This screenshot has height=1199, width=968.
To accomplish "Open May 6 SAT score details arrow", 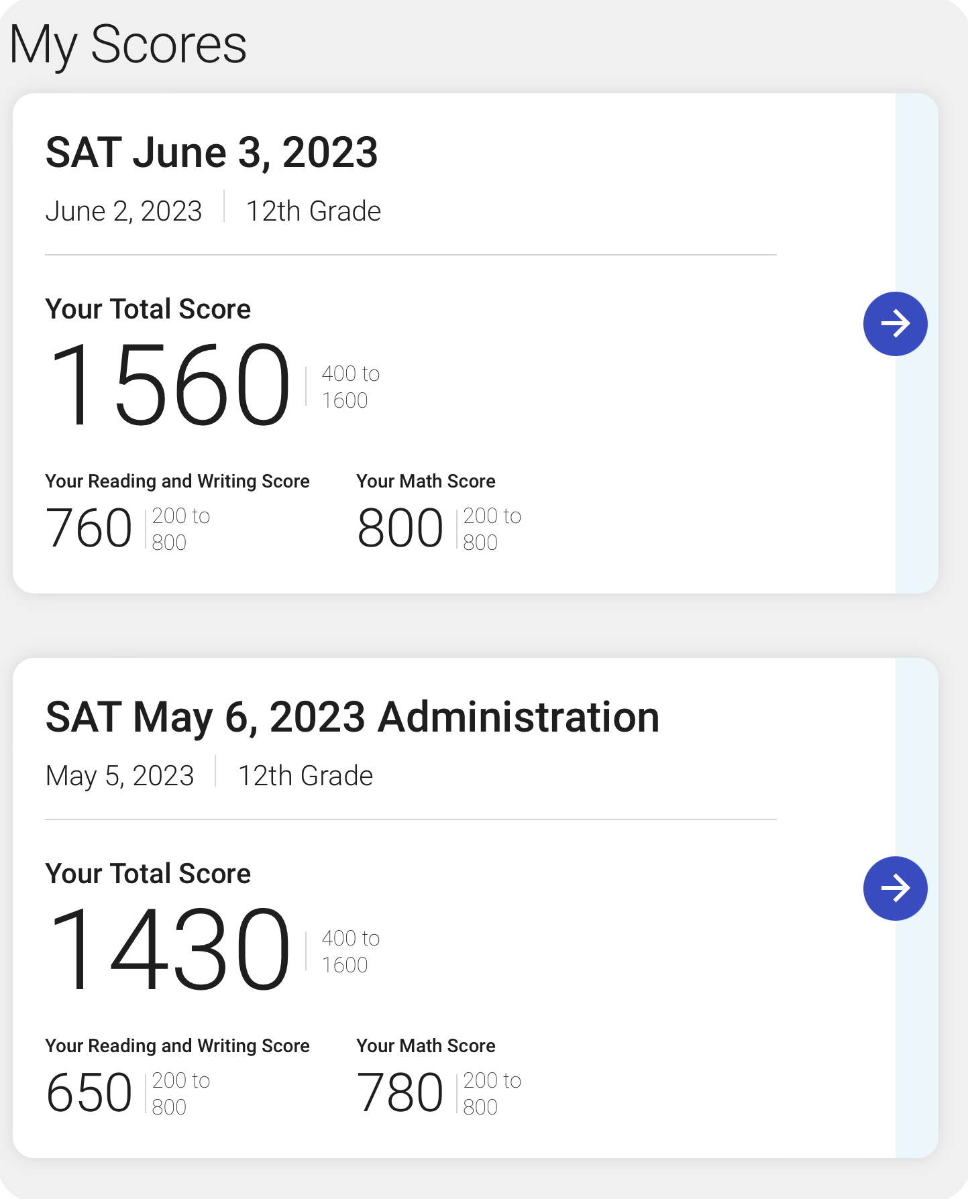I will tap(895, 889).
